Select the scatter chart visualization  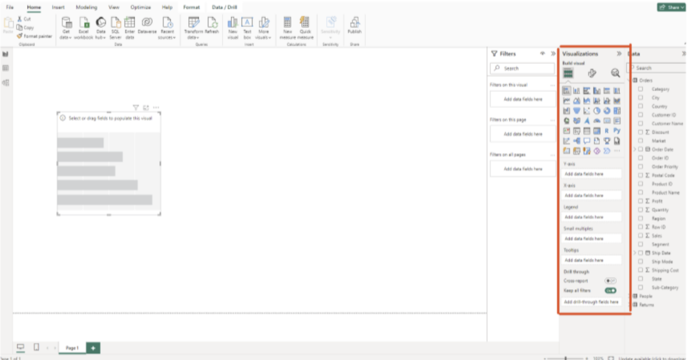point(587,111)
